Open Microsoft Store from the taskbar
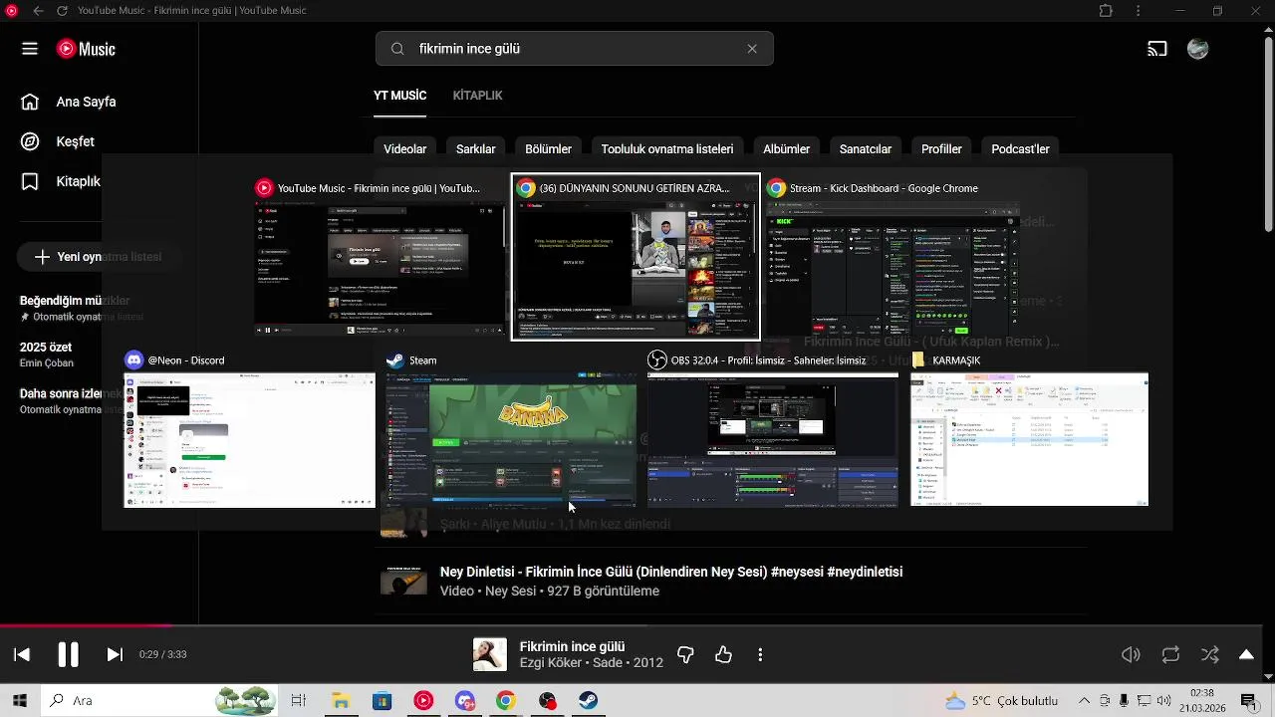The height and width of the screenshot is (717, 1275). 382,701
